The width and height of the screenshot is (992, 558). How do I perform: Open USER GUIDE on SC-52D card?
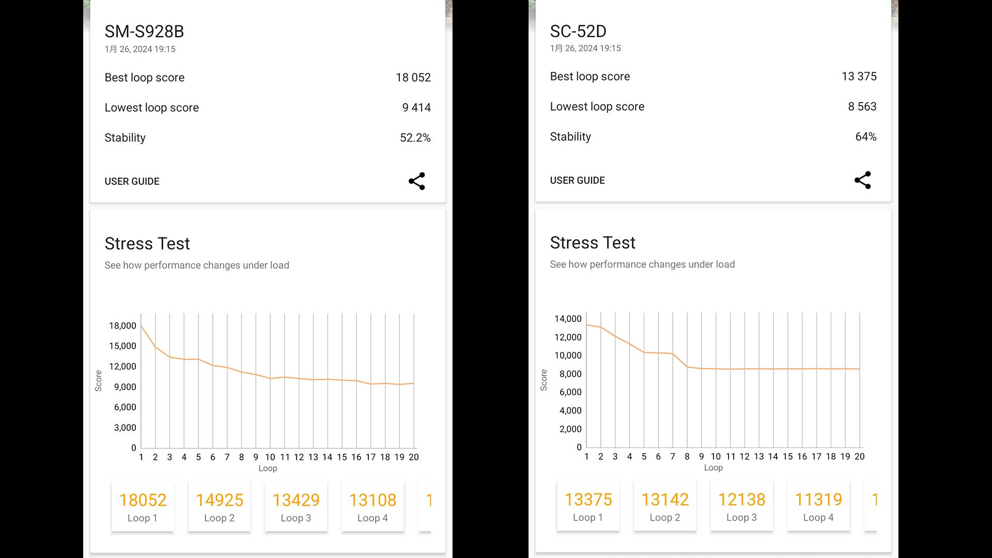(x=577, y=180)
